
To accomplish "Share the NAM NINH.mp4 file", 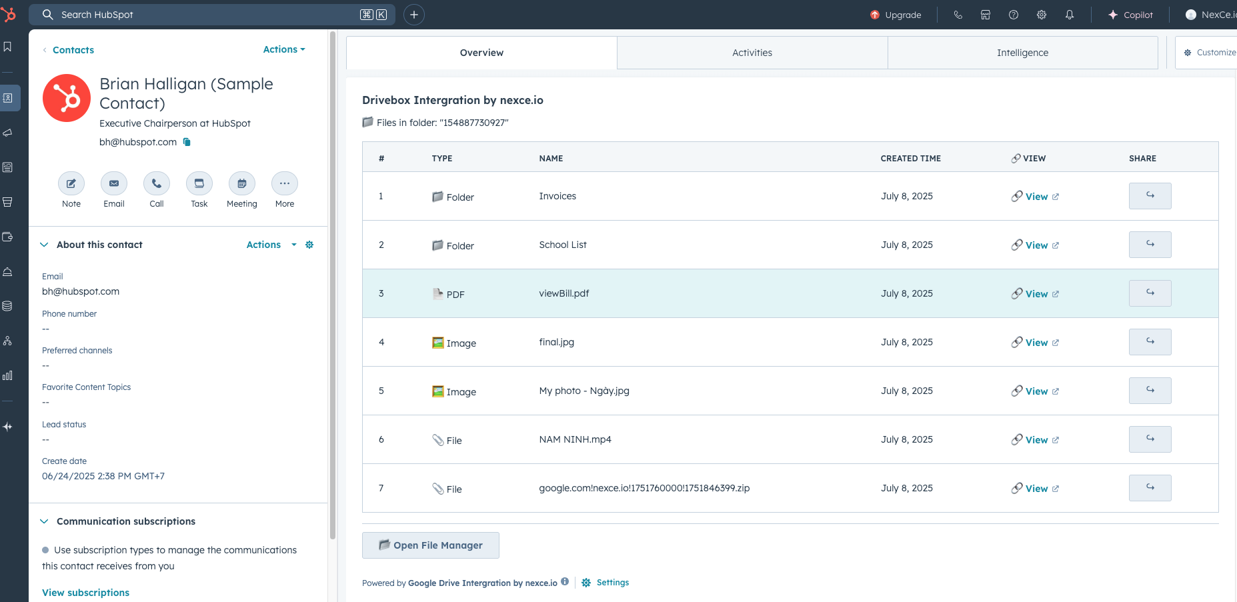I will click(x=1150, y=439).
